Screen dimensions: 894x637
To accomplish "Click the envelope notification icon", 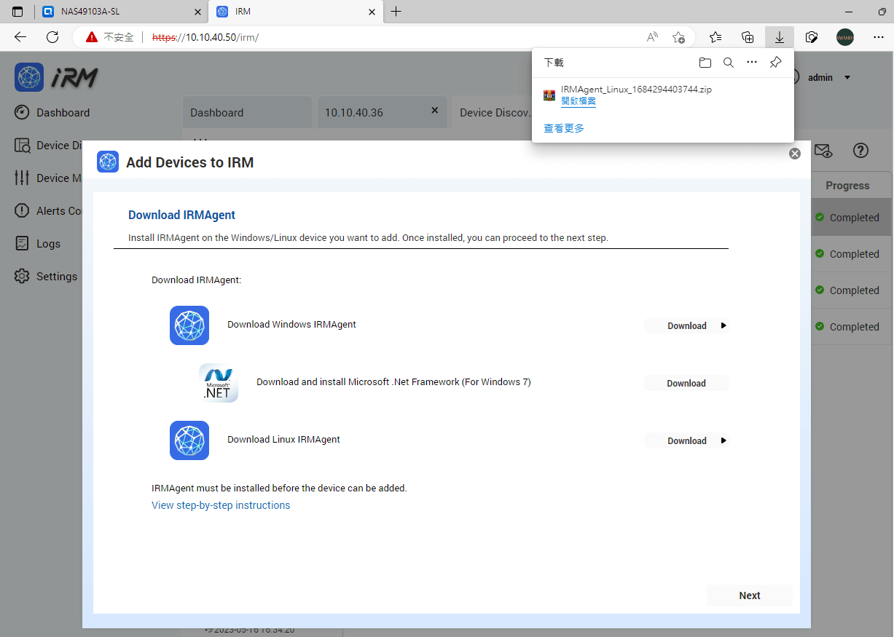I will click(823, 151).
